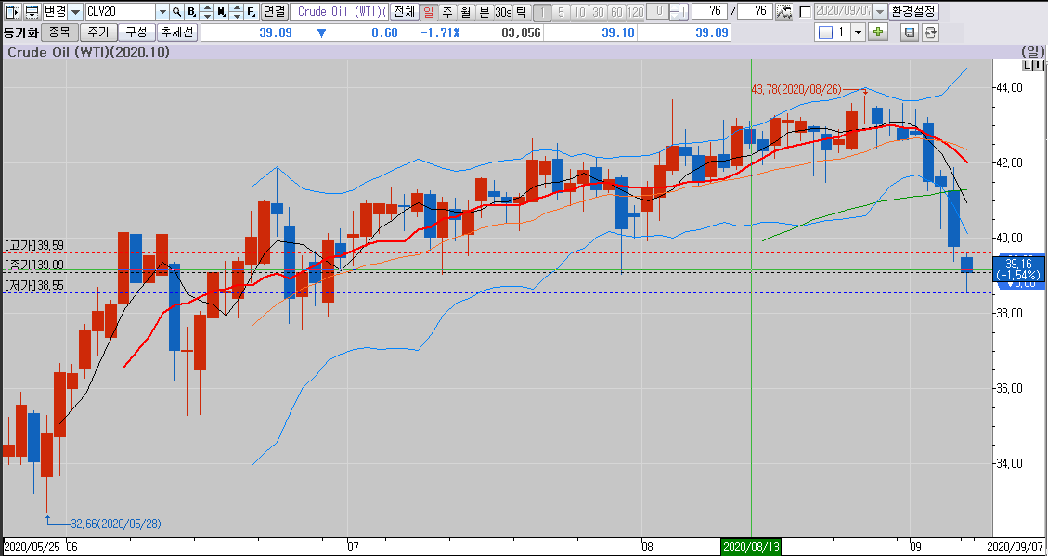Tick the date lookup checkbox

pos(806,11)
